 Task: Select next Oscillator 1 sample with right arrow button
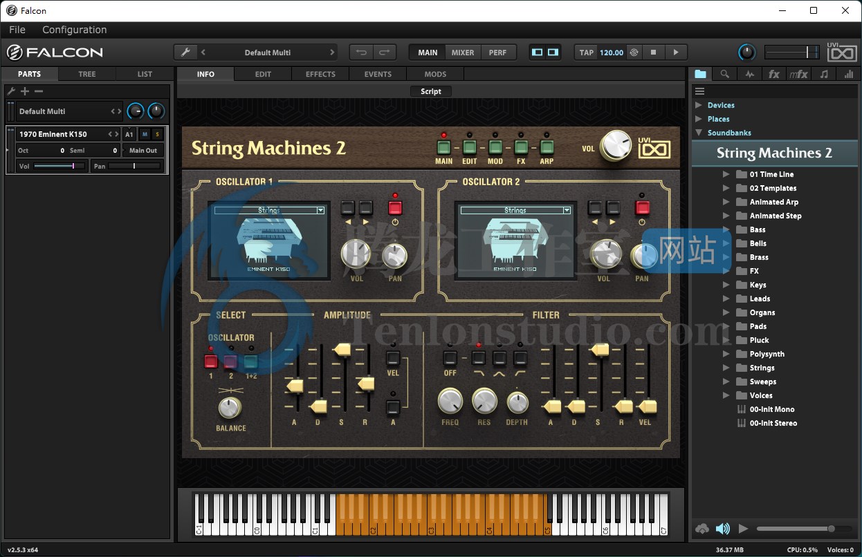pos(366,207)
